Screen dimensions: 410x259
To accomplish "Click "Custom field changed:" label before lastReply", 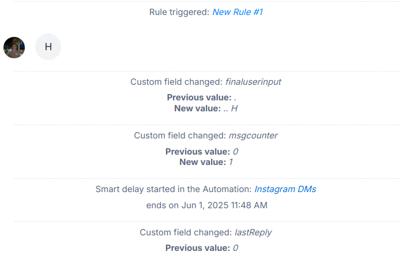I will [186, 232].
